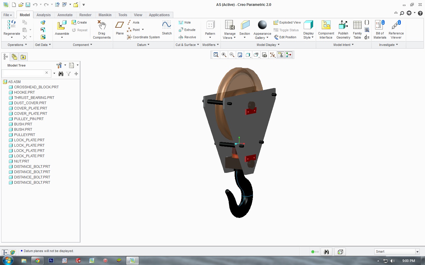Toggle spin center display button

(289, 55)
